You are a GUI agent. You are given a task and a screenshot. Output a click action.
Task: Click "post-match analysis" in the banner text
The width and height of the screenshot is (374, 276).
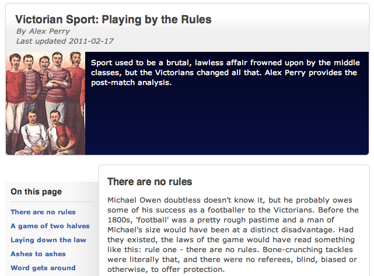coord(131,83)
